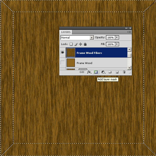This screenshot has width=156, height=156.
Task: Click the Fill 100% field
Action: pyautogui.click(x=110, y=44)
